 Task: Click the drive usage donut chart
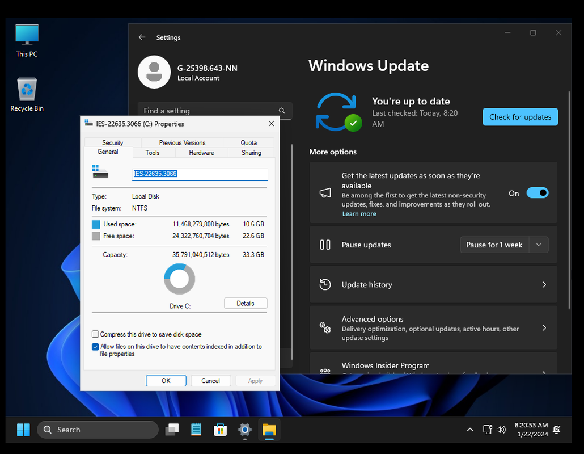180,279
